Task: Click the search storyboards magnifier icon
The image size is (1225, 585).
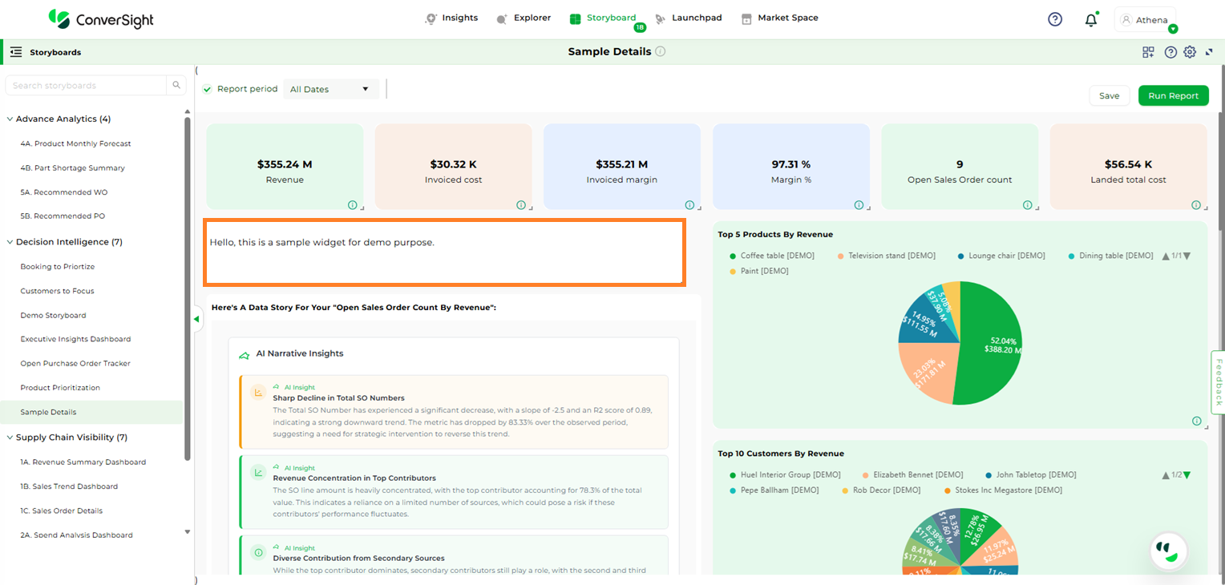Action: click(176, 86)
